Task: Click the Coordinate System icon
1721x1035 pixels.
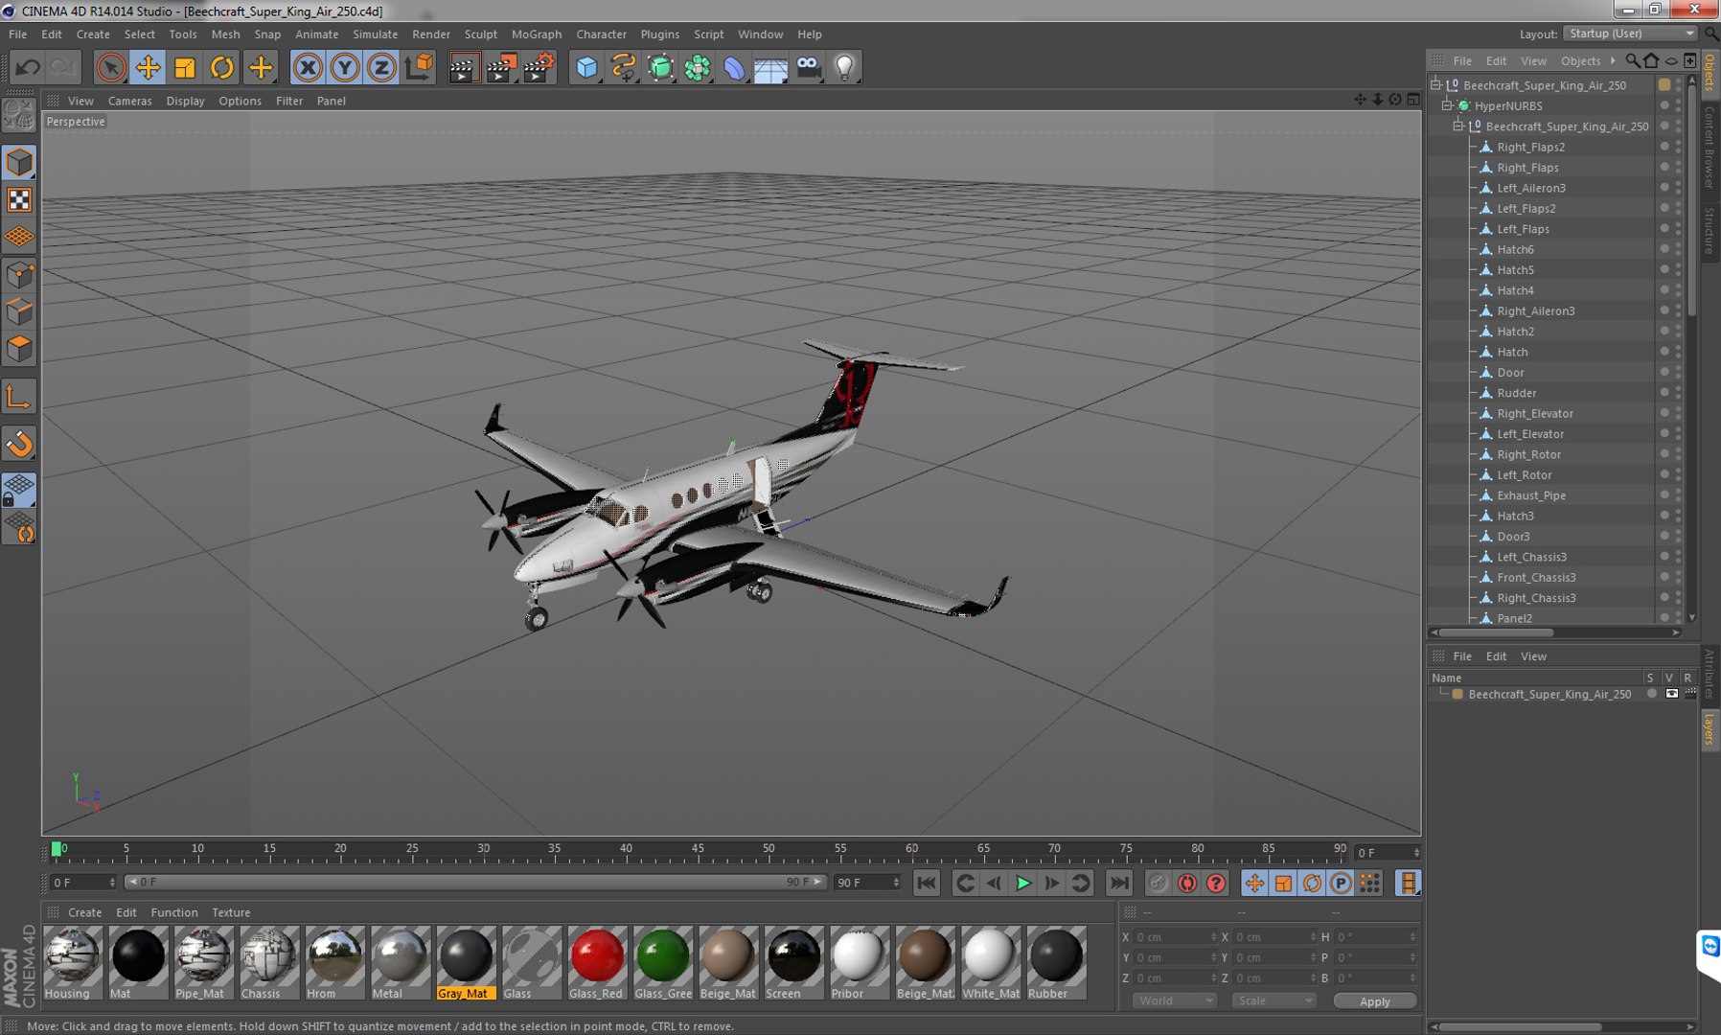Action: click(x=419, y=67)
